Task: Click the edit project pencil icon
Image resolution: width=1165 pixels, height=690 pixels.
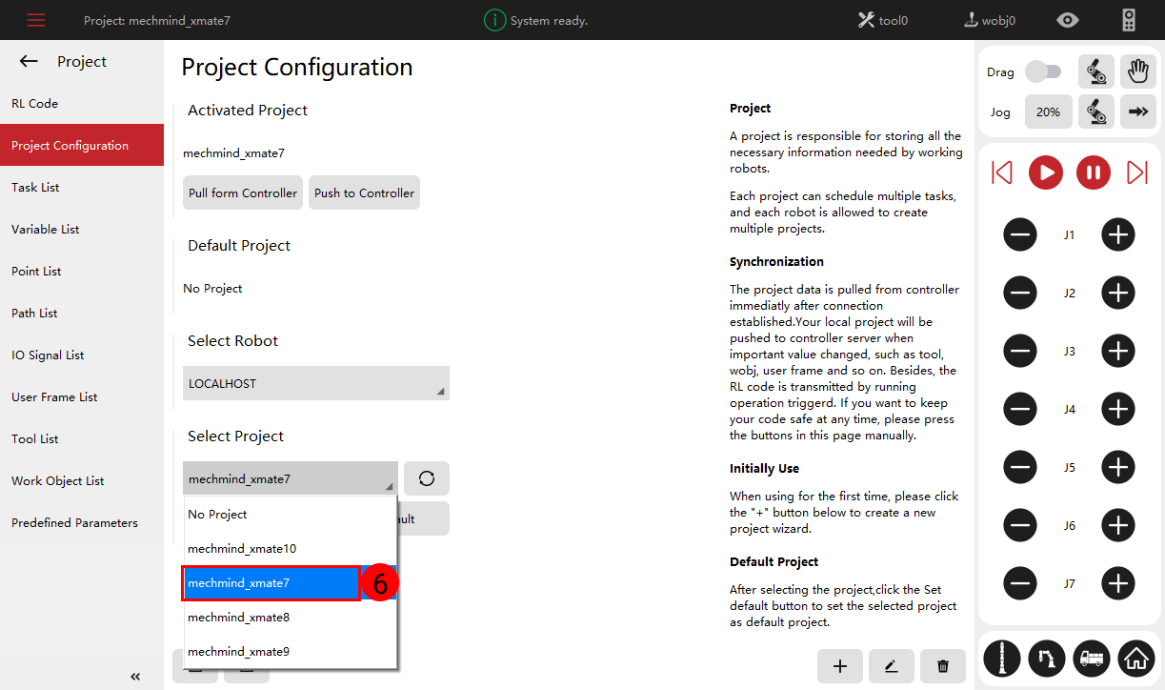Action: [x=892, y=666]
